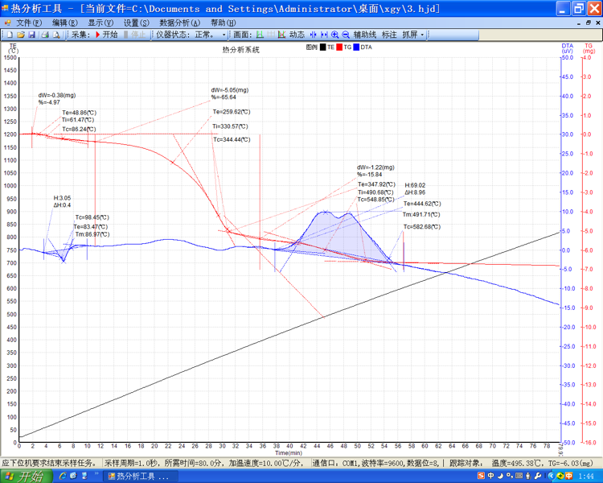Click the 中 input mode tray icon
This screenshot has width=603, height=483.
pyautogui.click(x=490, y=476)
